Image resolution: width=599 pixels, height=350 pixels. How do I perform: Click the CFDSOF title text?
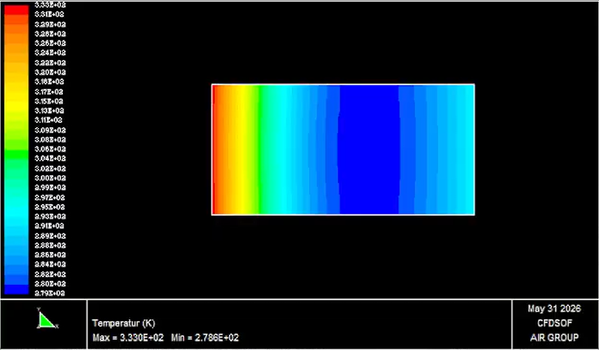click(x=555, y=323)
